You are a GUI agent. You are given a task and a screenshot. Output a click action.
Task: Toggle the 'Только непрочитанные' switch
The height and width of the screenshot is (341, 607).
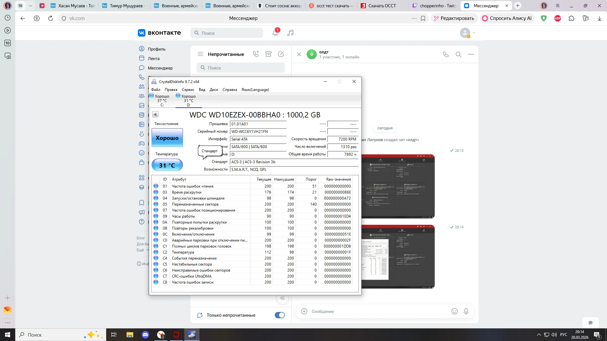click(x=280, y=315)
